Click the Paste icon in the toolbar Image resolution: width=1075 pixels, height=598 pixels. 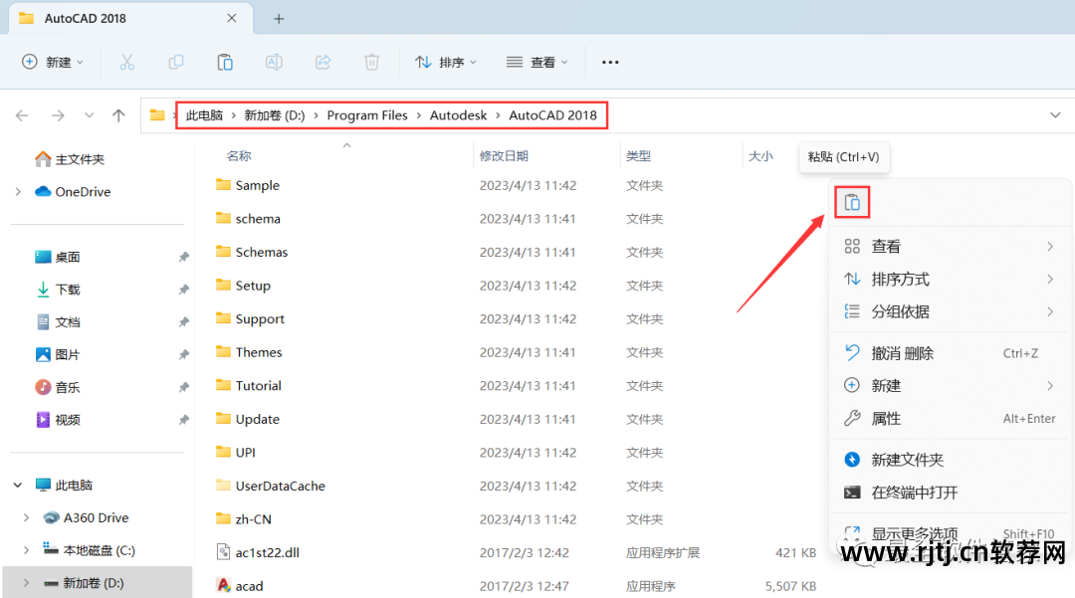(224, 62)
